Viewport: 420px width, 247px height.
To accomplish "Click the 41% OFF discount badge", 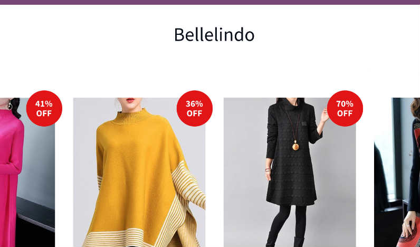I will pyautogui.click(x=44, y=109).
